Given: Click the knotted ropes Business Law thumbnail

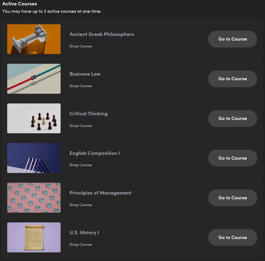Looking at the screenshot, I should (34, 79).
